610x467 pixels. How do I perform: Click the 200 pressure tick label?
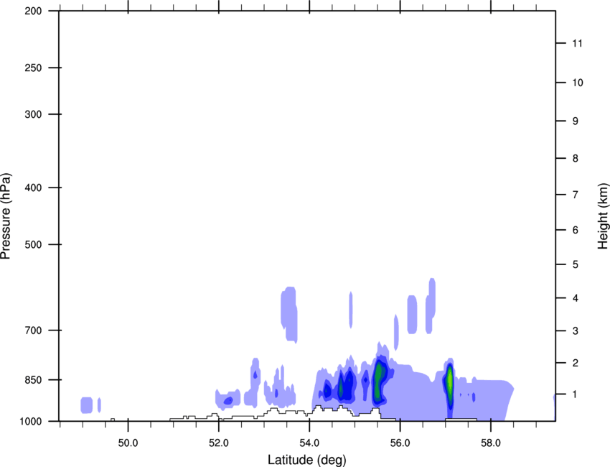[x=33, y=11]
